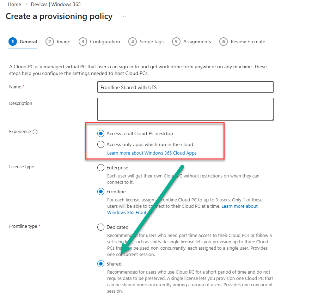Click the step 5 Assignments circle icon
The height and width of the screenshot is (300, 330).
[176, 42]
